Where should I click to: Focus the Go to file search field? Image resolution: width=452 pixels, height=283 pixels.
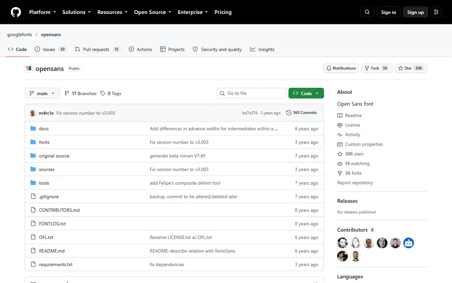coord(251,93)
